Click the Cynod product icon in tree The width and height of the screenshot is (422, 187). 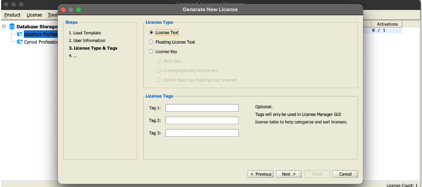tap(19, 42)
